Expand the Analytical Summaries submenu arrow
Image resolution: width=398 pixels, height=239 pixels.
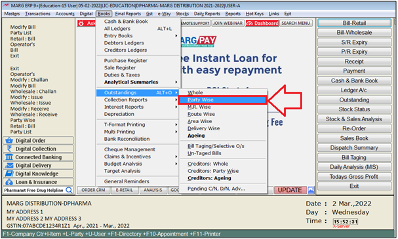[x=176, y=82]
